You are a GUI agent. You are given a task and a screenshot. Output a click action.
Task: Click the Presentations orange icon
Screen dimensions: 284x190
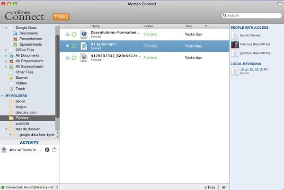point(15,39)
